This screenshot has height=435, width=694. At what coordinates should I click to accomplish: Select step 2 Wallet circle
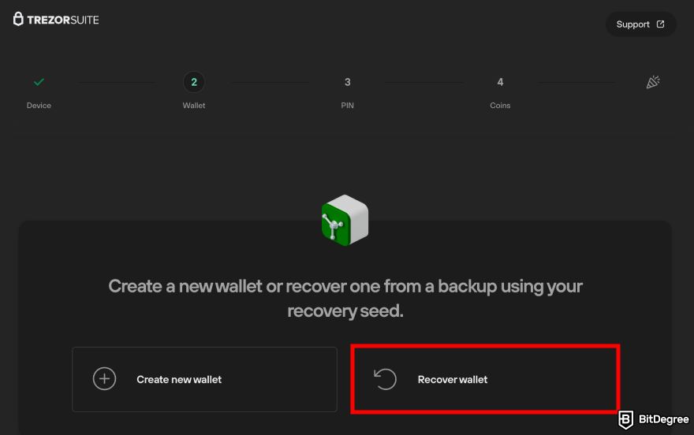[194, 82]
